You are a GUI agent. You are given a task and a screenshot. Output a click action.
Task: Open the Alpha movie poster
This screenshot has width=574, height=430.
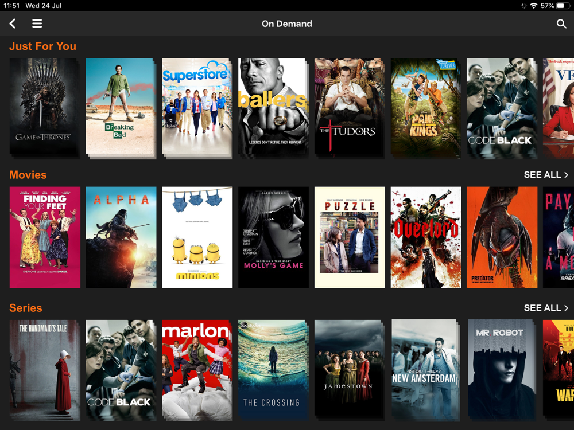(121, 237)
